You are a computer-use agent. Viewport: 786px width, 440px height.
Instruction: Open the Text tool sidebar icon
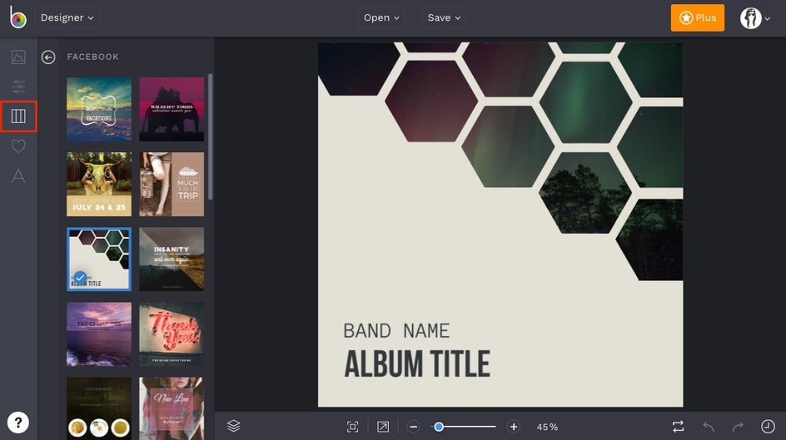click(18, 176)
